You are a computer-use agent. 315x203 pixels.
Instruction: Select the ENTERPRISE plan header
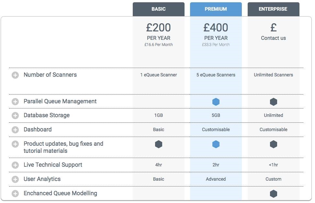(273, 9)
